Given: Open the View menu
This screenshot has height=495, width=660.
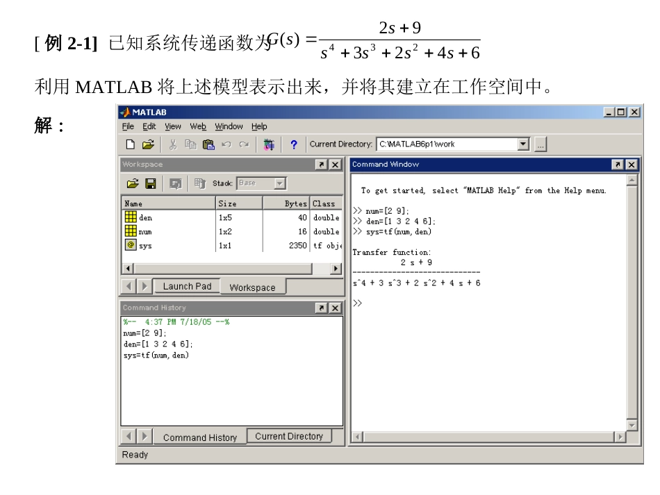Looking at the screenshot, I should tap(172, 126).
